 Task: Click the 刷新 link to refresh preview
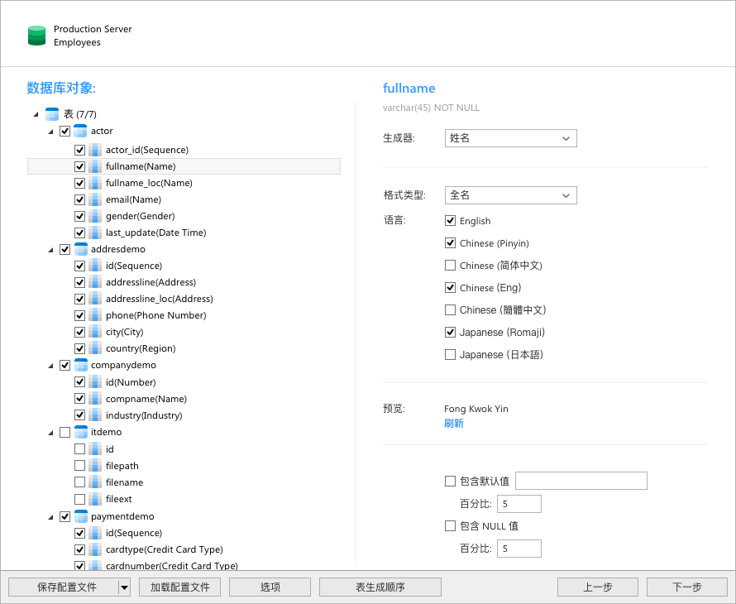pyautogui.click(x=454, y=423)
